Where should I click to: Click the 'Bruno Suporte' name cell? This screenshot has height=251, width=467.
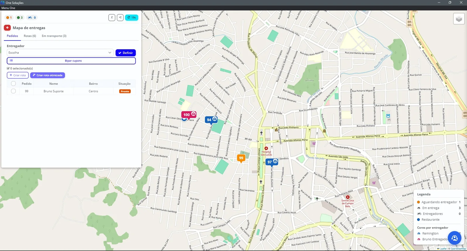54,91
